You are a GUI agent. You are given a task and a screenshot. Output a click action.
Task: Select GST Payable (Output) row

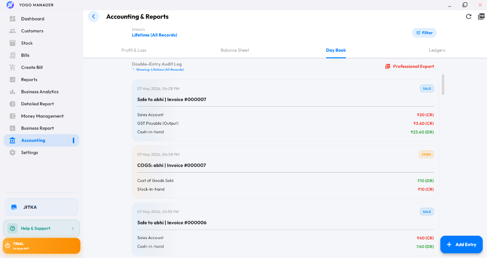tap(285, 123)
